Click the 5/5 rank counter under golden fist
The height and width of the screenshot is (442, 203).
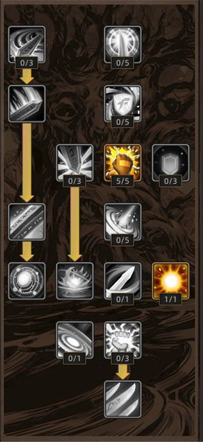point(123,181)
